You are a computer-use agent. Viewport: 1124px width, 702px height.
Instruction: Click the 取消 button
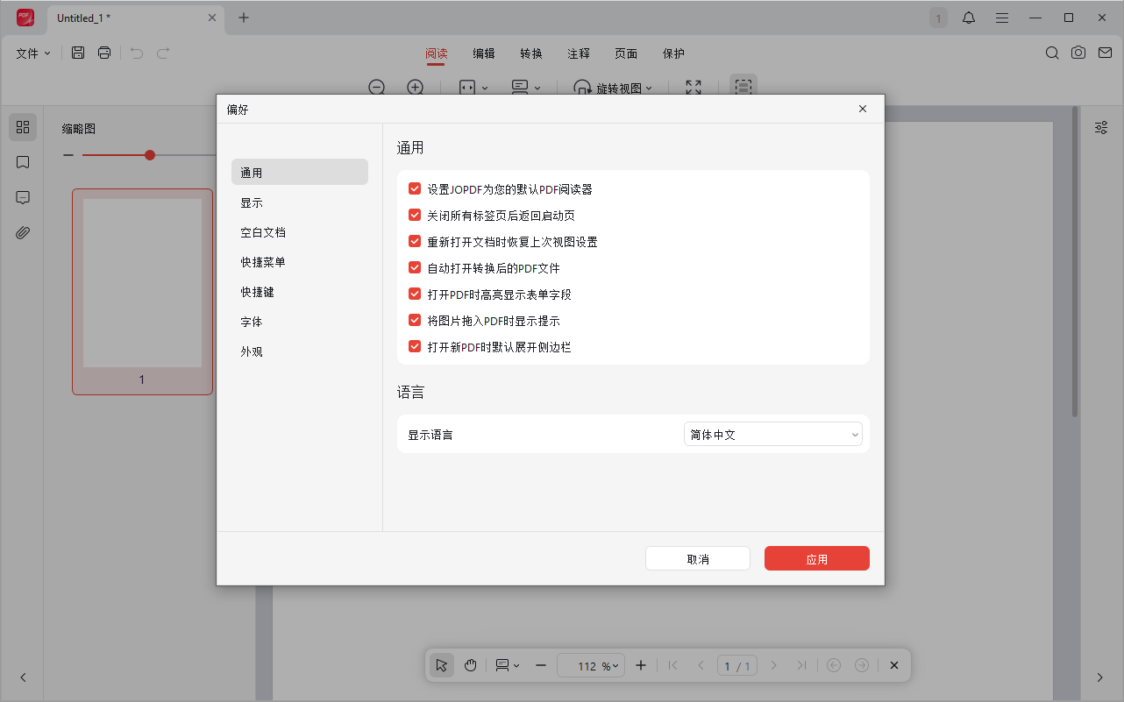click(x=698, y=559)
